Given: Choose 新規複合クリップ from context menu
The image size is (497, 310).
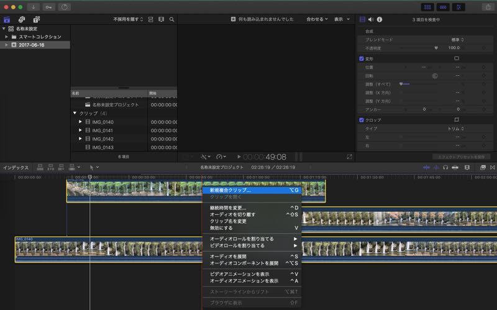Looking at the screenshot, I should pyautogui.click(x=231, y=190).
